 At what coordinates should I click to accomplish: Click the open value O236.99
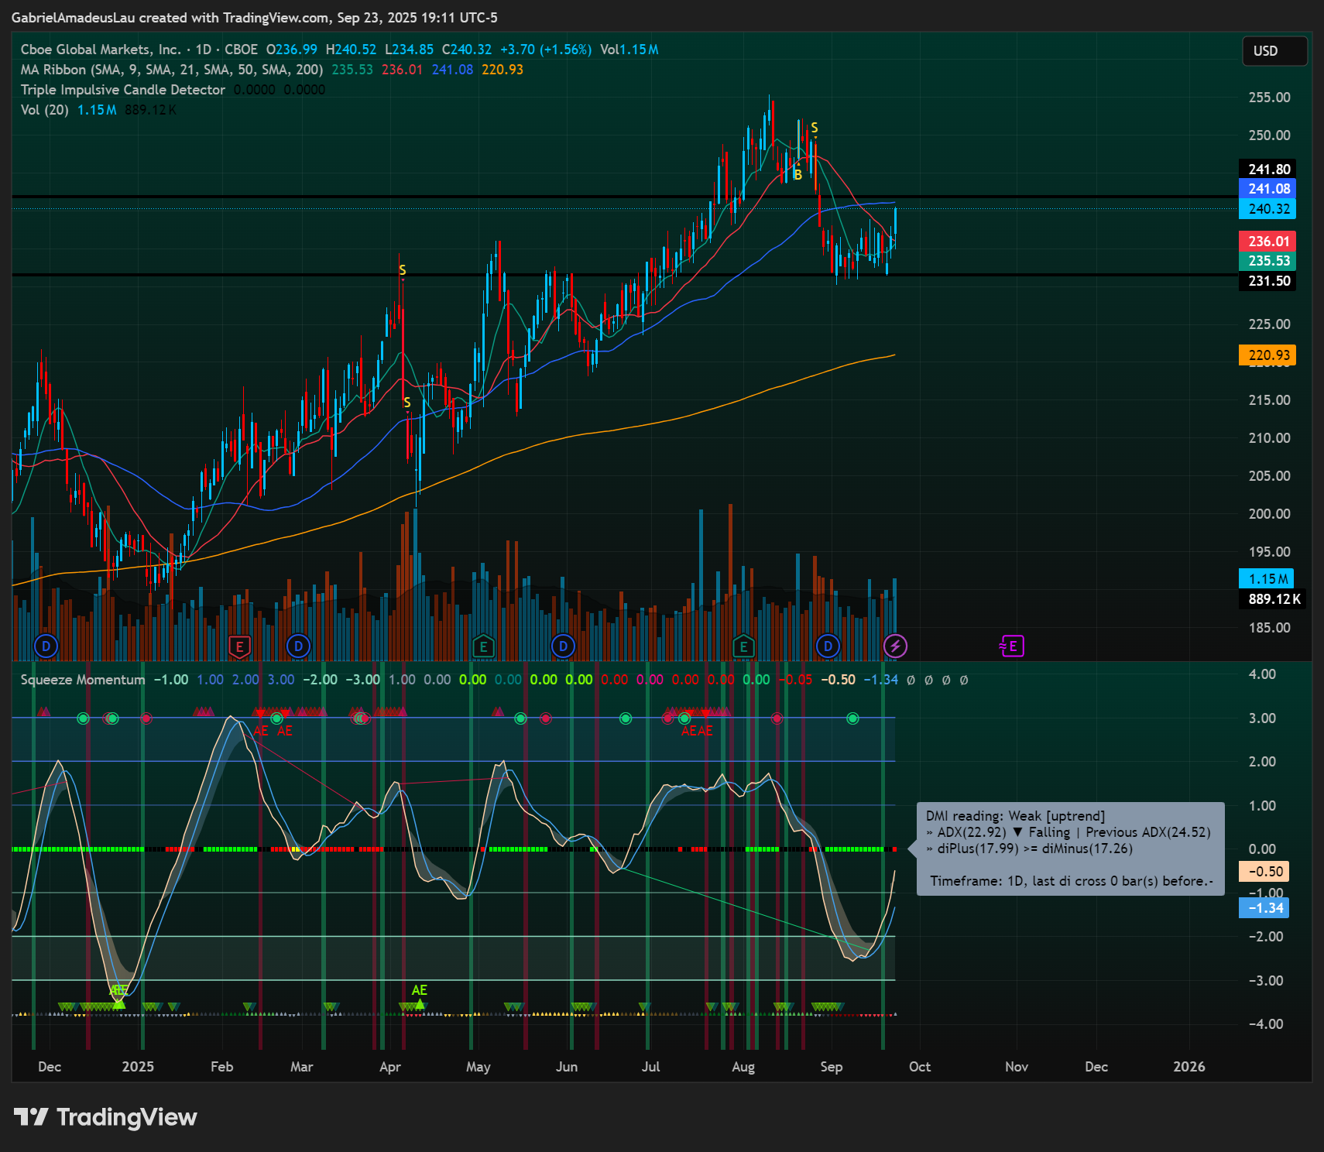coord(292,50)
